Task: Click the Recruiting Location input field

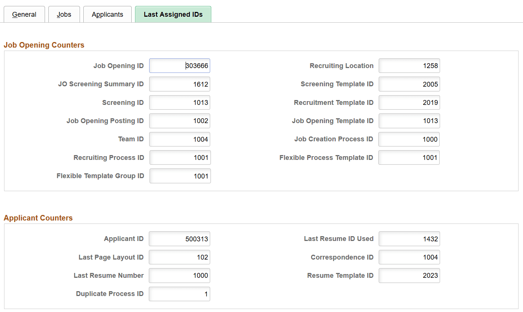Action: 409,66
